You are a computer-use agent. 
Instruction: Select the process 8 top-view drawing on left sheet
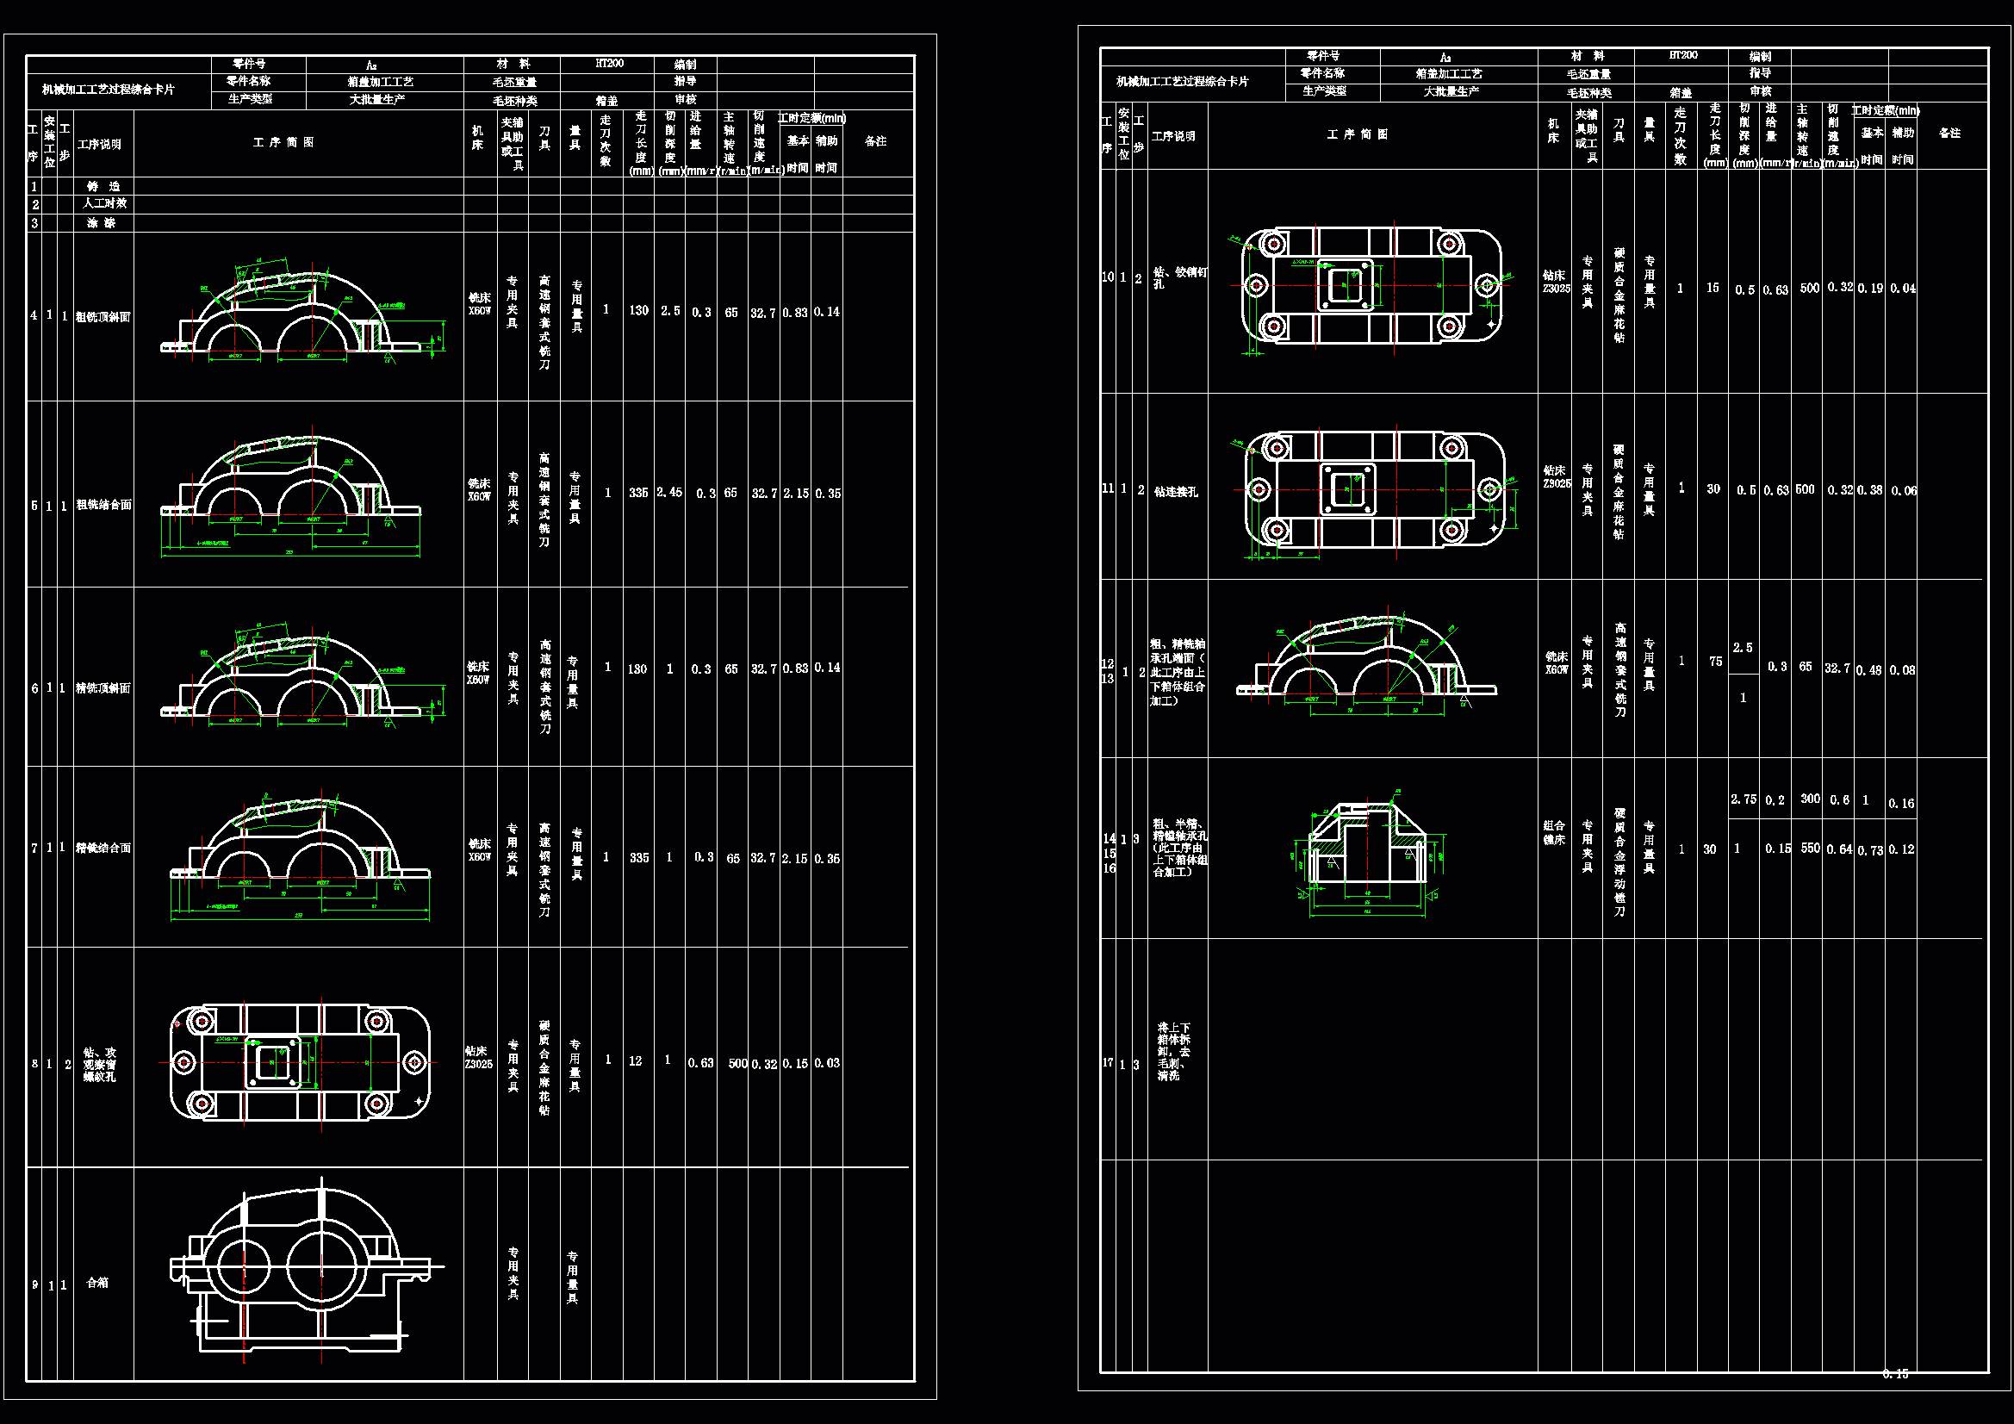coord(300,1062)
